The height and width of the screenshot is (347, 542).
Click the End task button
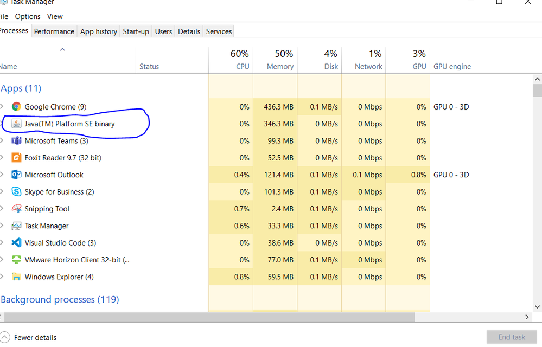click(512, 337)
